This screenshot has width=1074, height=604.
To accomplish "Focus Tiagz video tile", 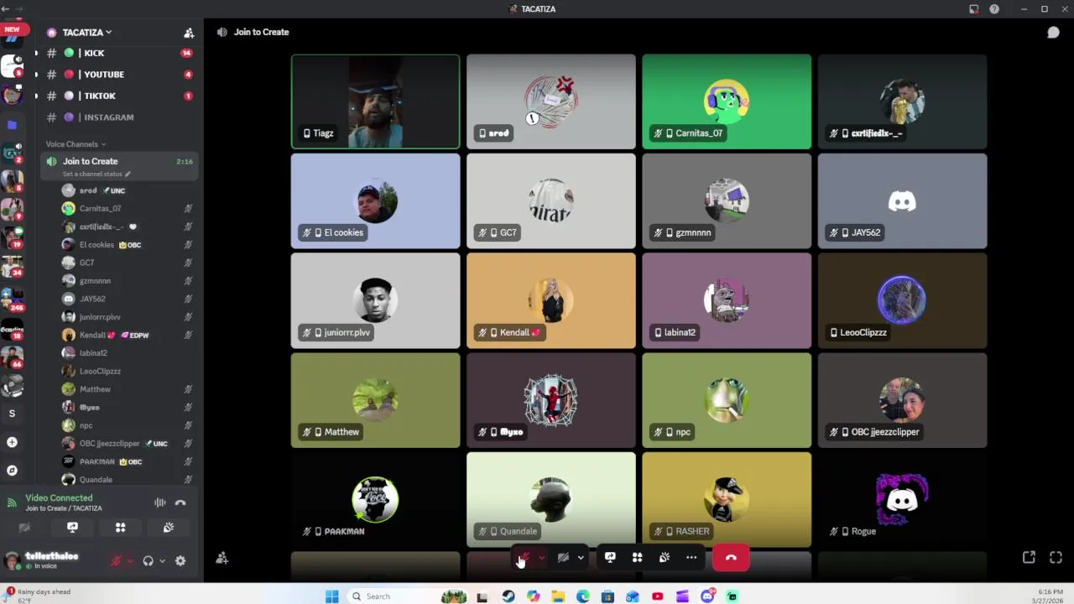I will click(x=375, y=102).
